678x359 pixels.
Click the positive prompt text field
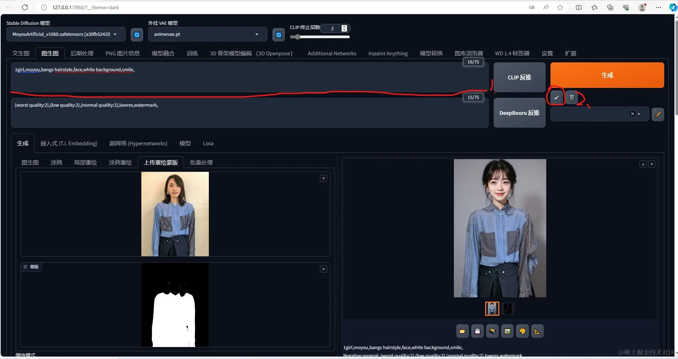pos(250,77)
